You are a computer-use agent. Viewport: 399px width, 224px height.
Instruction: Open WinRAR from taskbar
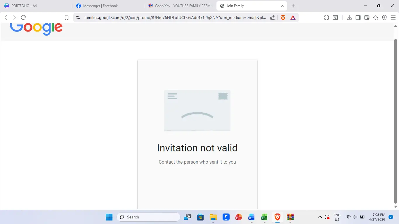(290, 217)
